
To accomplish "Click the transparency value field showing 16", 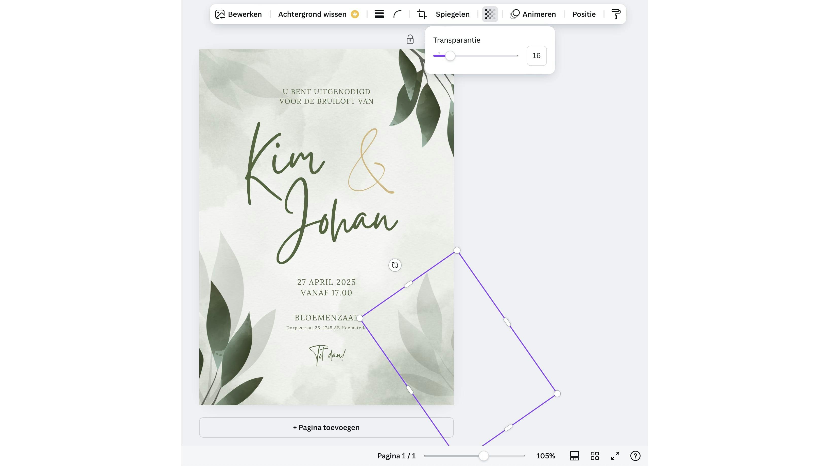I will coord(536,56).
